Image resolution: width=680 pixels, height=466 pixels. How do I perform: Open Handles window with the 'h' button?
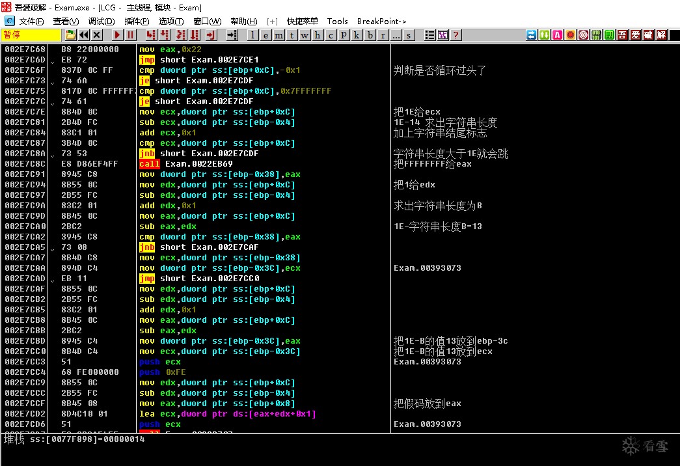pyautogui.click(x=318, y=35)
